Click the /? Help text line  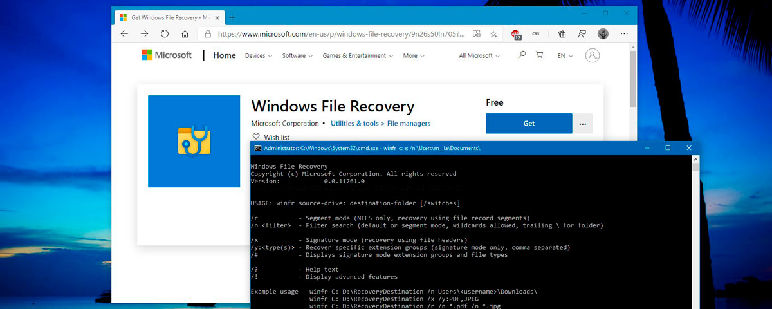(294, 270)
